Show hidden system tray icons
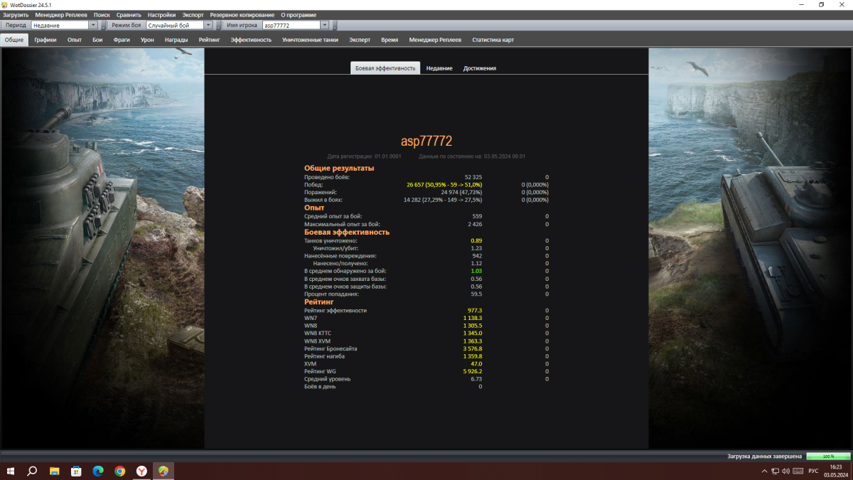 [x=764, y=471]
